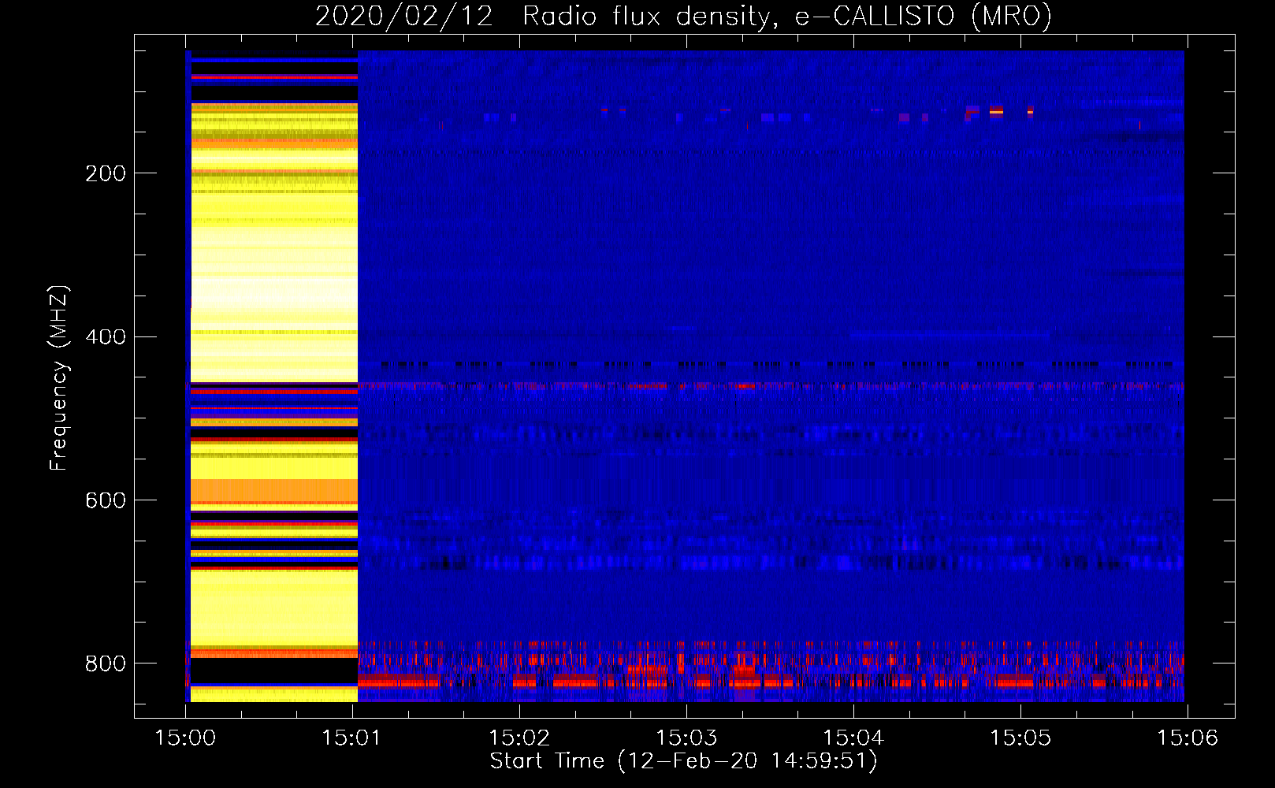Click the 15:06 time tick label
The height and width of the screenshot is (788, 1275).
coord(1188,738)
